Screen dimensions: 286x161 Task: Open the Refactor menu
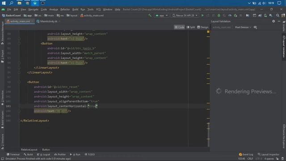point(65,9)
